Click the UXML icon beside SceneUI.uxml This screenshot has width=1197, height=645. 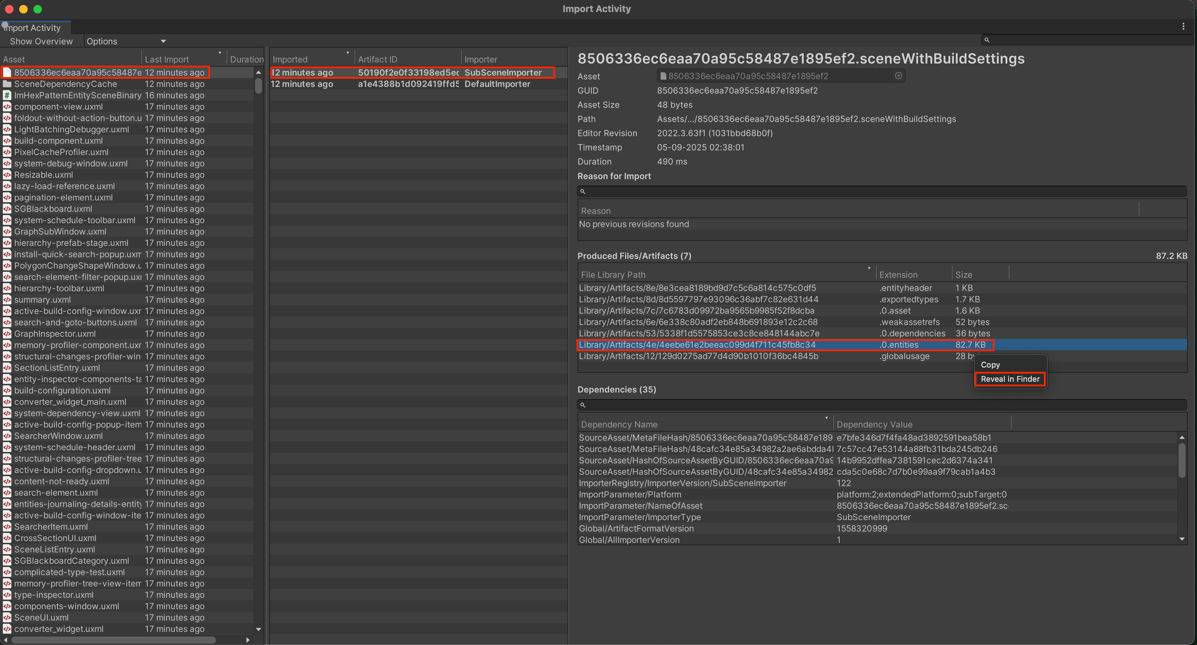tap(7, 618)
